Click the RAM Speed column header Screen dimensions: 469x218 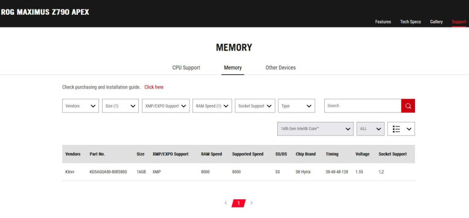click(212, 154)
